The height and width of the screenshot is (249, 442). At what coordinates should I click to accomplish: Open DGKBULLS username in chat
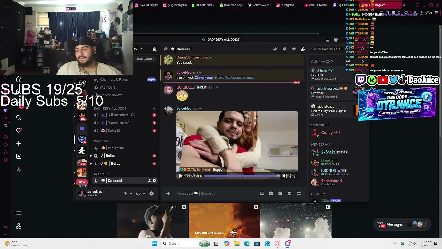point(185,87)
